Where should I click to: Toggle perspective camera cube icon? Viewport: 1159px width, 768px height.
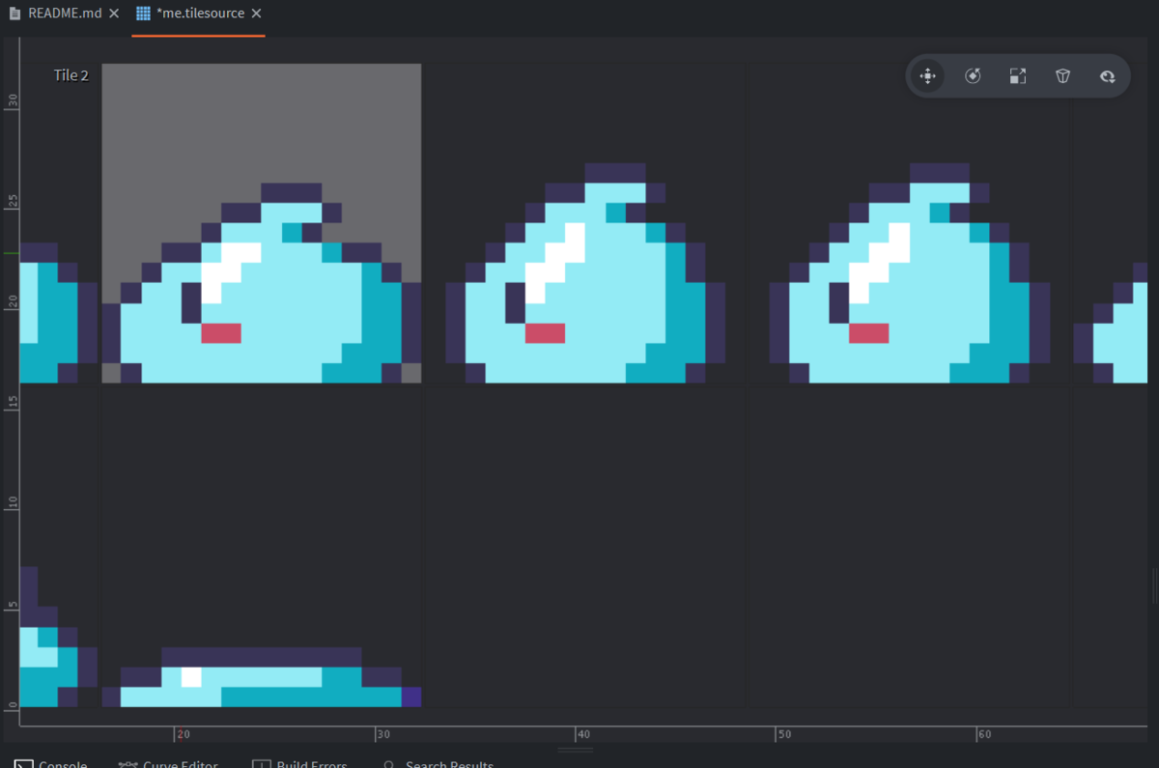pyautogui.click(x=1062, y=76)
